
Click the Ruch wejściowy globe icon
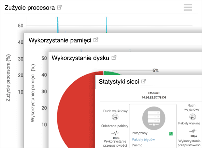(115, 117)
